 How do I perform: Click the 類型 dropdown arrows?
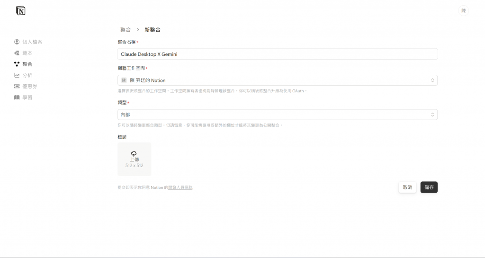432,115
